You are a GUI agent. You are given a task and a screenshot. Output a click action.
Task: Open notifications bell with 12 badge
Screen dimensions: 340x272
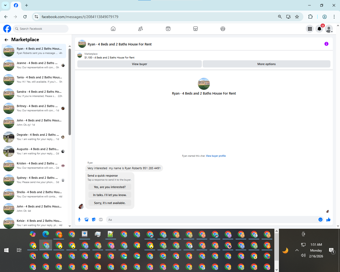(x=320, y=29)
